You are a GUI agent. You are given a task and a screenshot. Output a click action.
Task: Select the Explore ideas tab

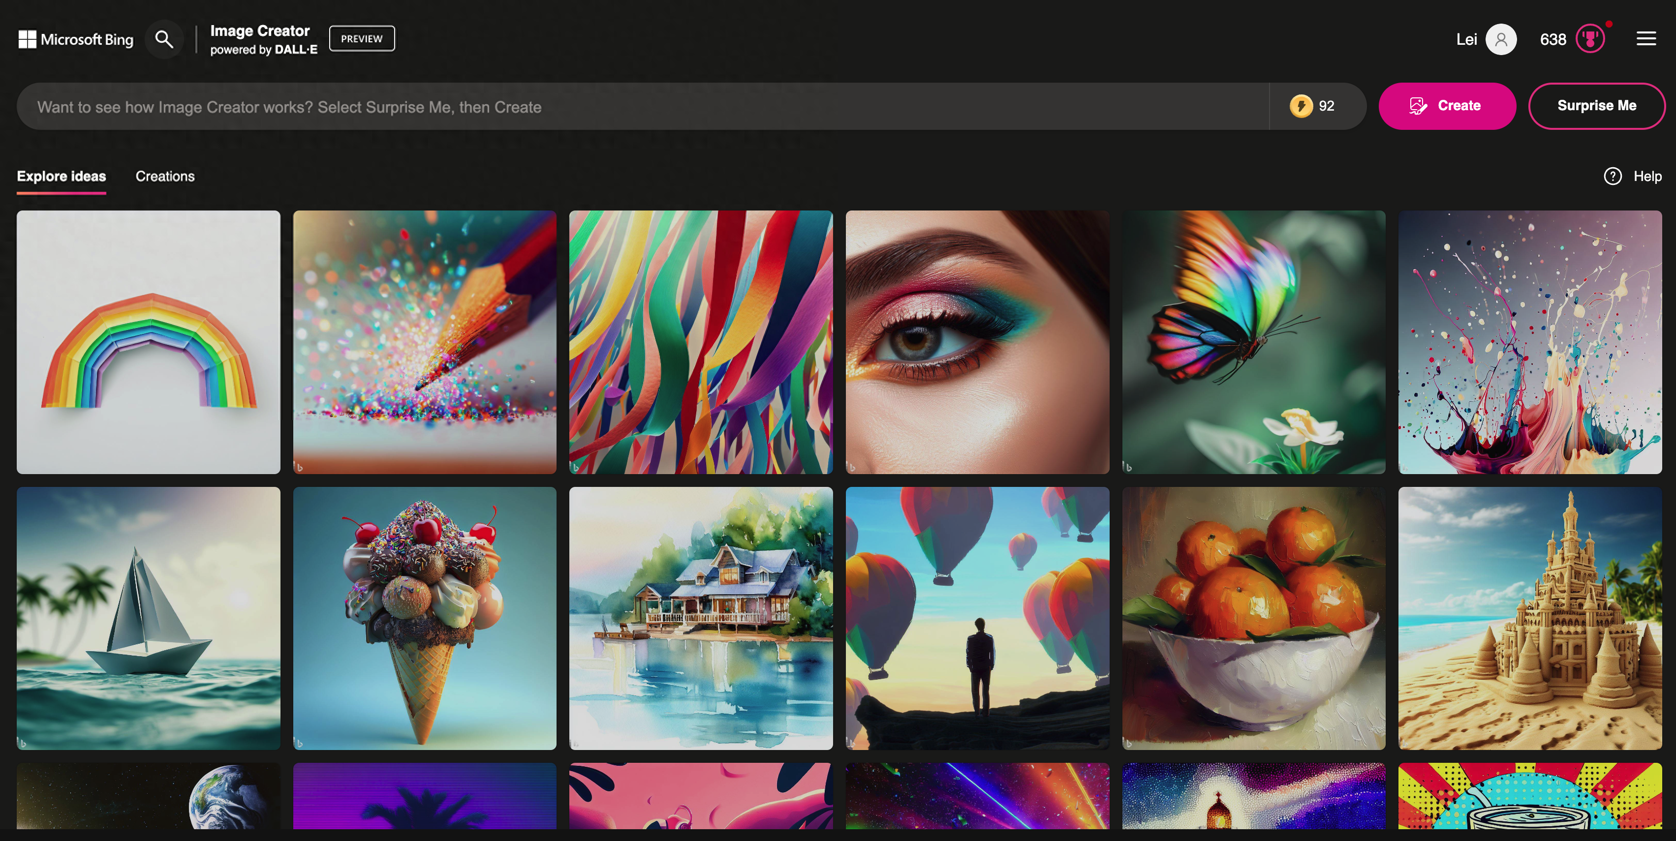[61, 176]
